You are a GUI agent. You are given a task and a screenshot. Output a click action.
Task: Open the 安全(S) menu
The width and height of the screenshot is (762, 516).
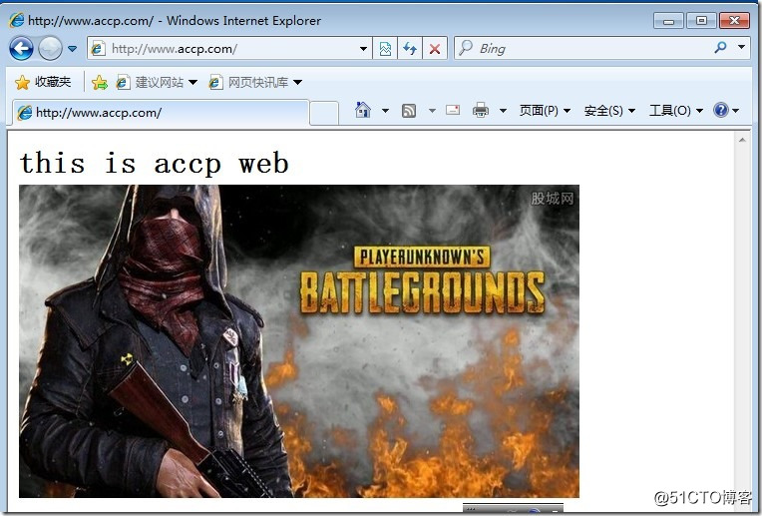(x=609, y=111)
